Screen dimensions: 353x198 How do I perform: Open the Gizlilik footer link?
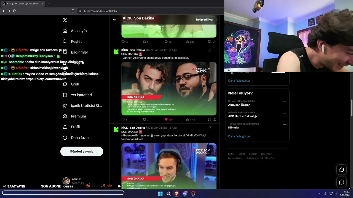(x=242, y=154)
